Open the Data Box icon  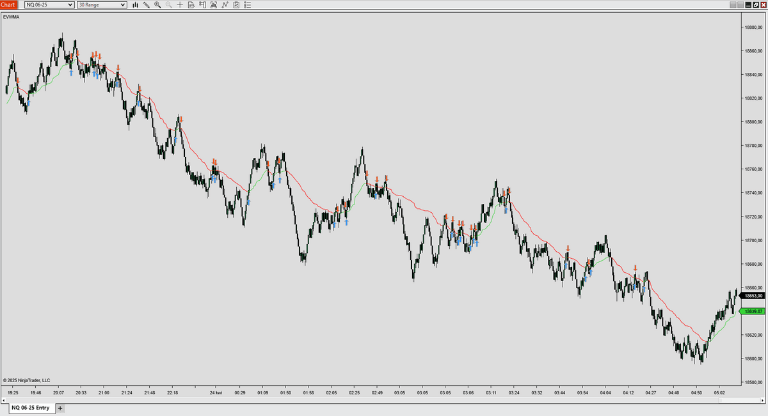click(x=191, y=4)
